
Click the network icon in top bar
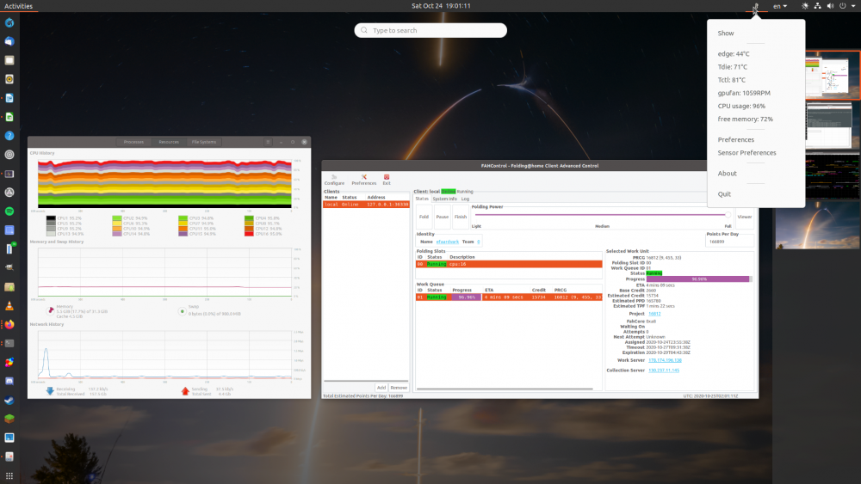[818, 6]
